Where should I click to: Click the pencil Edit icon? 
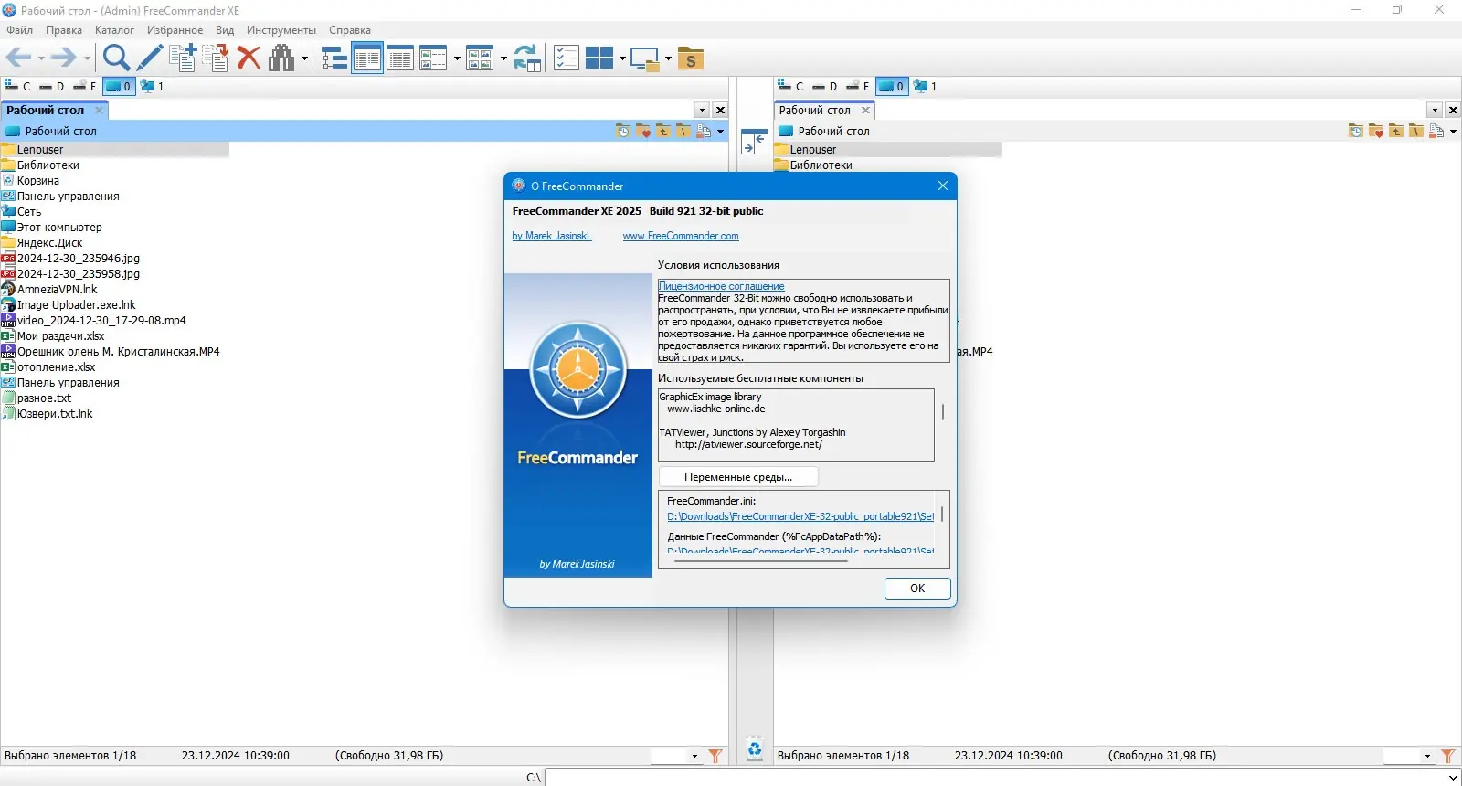[x=149, y=58]
